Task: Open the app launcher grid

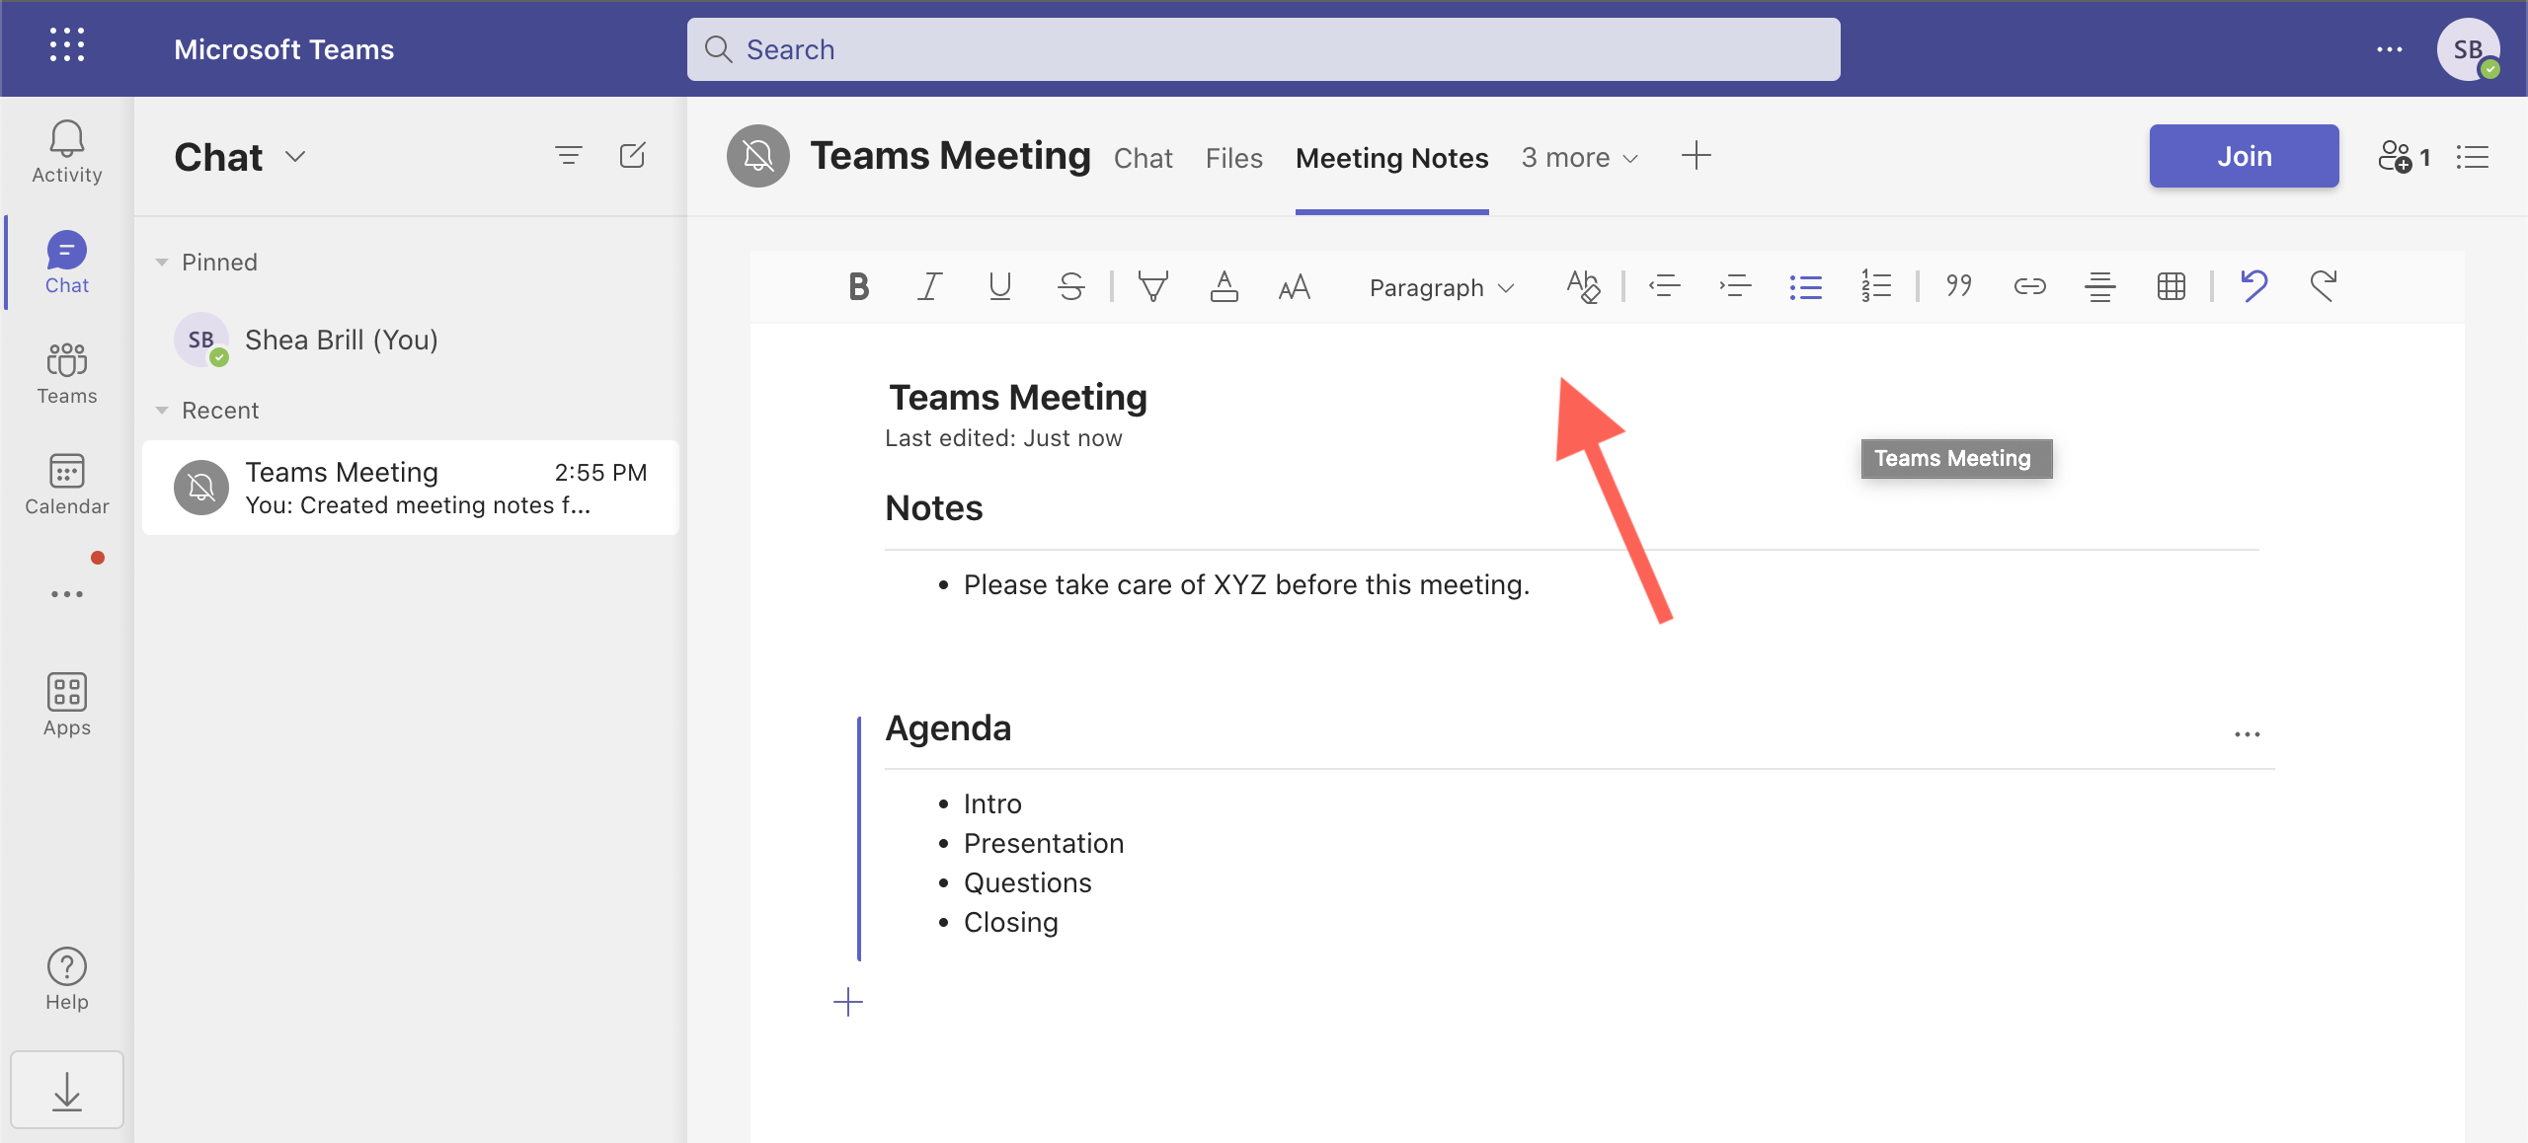Action: pyautogui.click(x=67, y=46)
